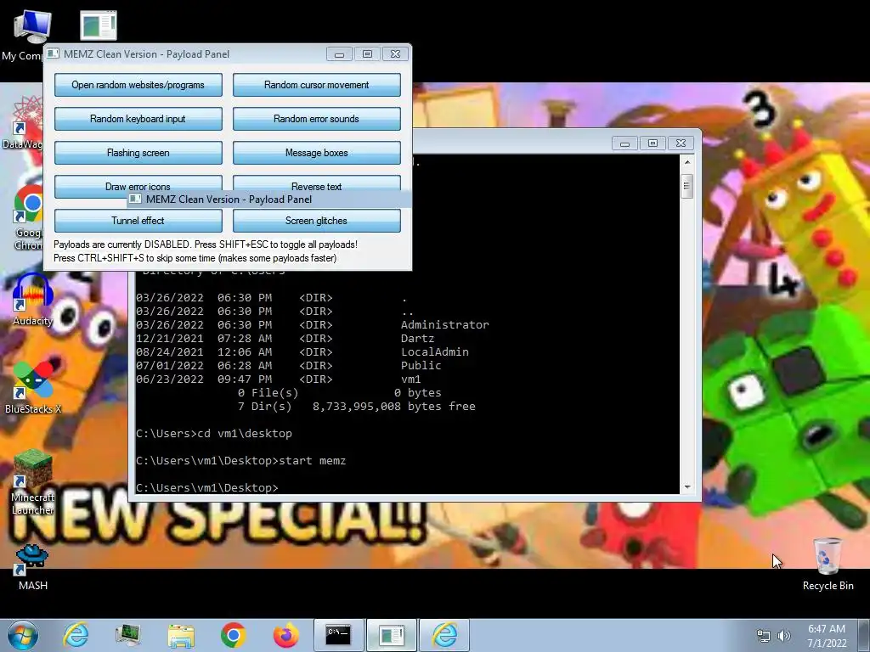The image size is (870, 652).
Task: Enable Random error sounds payload
Action: [x=316, y=119]
